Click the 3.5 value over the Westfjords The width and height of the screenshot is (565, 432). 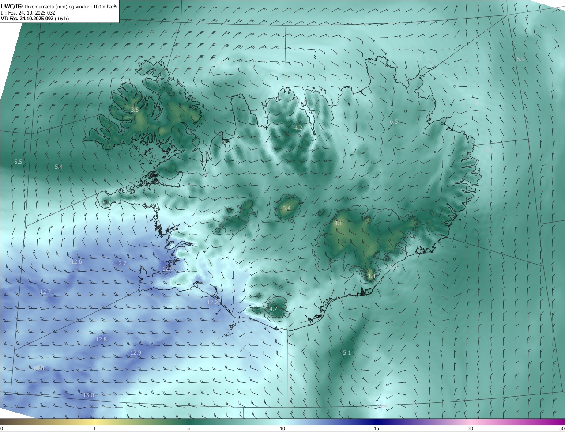(135, 110)
